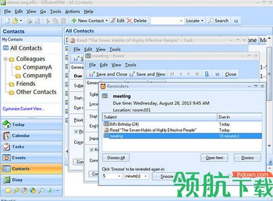Click the yellow sticky notes icon in bottom strip
This screenshot has width=273, height=201.
[8, 190]
